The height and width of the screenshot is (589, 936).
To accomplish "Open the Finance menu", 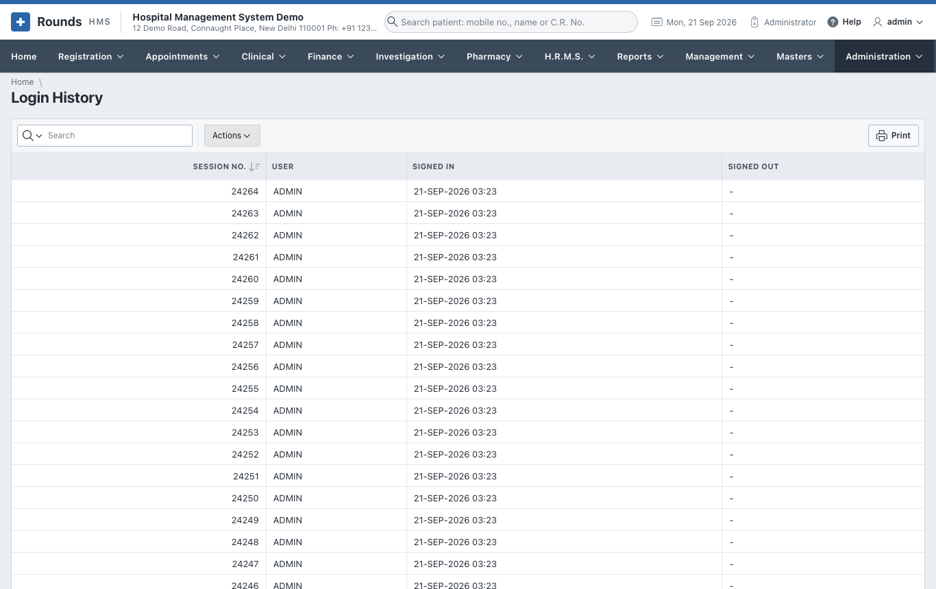I will click(x=331, y=56).
